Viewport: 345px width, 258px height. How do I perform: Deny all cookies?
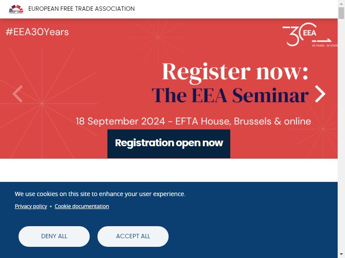tap(54, 236)
